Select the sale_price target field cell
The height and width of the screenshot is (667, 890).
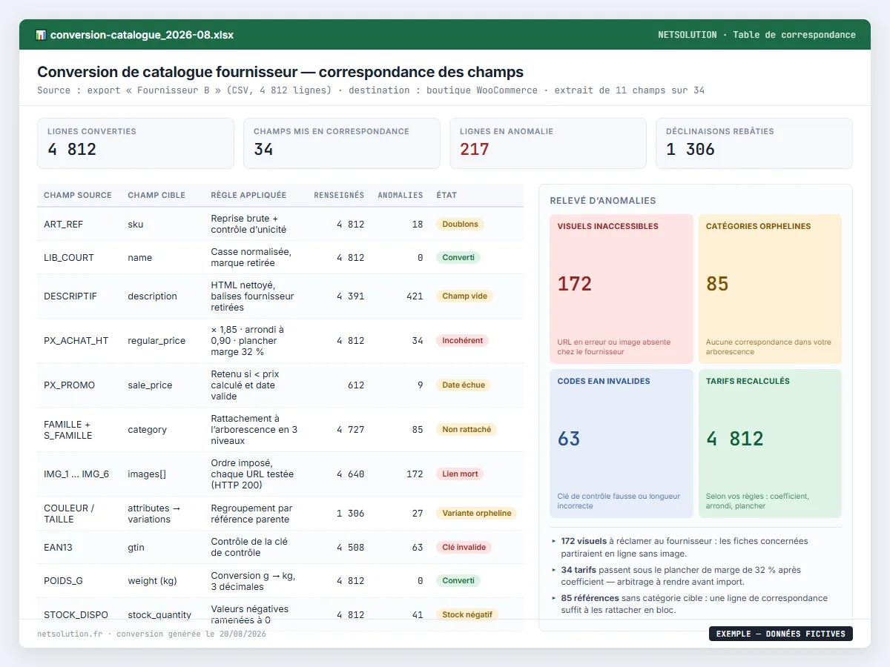click(150, 385)
